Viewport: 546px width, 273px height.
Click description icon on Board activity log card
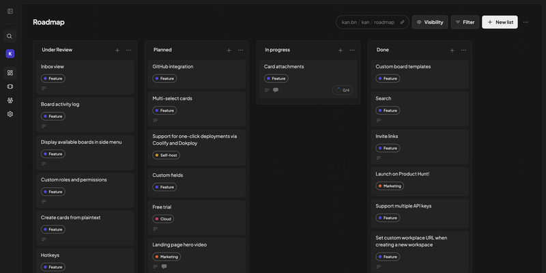click(44, 126)
